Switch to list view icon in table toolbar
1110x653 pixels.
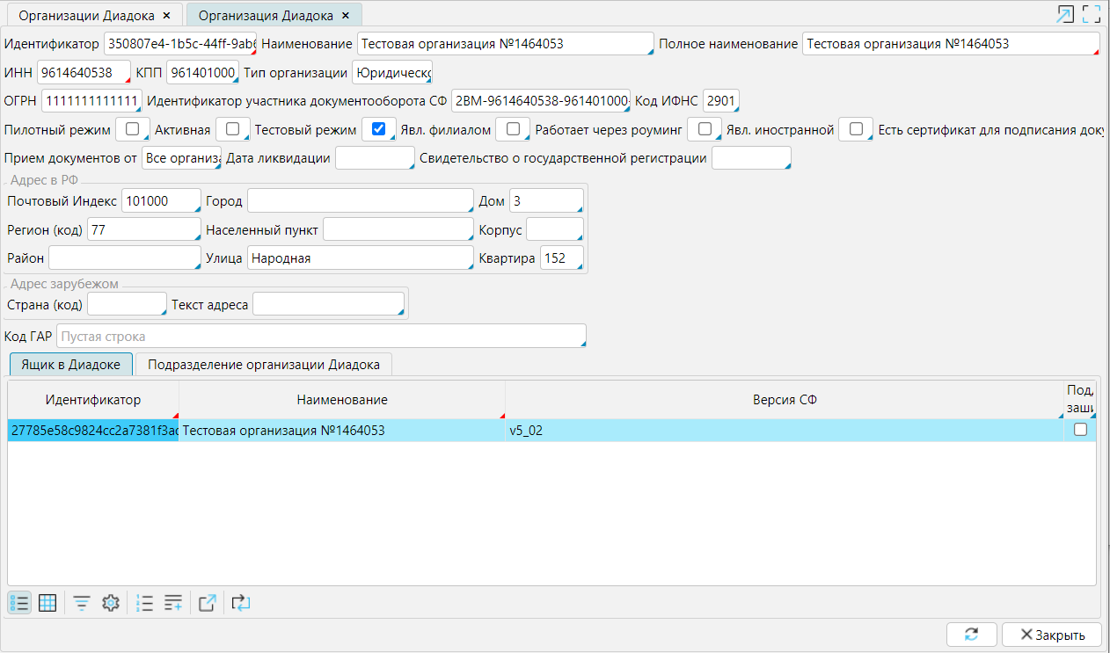click(19, 603)
